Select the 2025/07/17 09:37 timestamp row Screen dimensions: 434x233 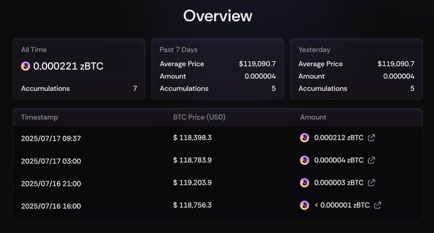[218, 138]
